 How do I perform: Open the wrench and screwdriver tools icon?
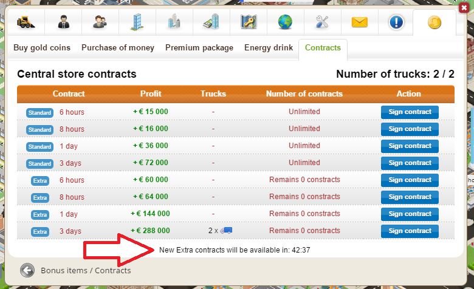click(322, 23)
